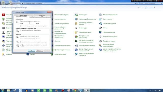This screenshot has width=163, height=92.
Task: Check 'Обозначить расположение указателя при нажатии CTRL'
Action: [21, 45]
